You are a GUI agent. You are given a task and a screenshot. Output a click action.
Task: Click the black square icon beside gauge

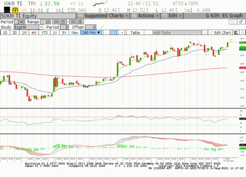(7, 10)
